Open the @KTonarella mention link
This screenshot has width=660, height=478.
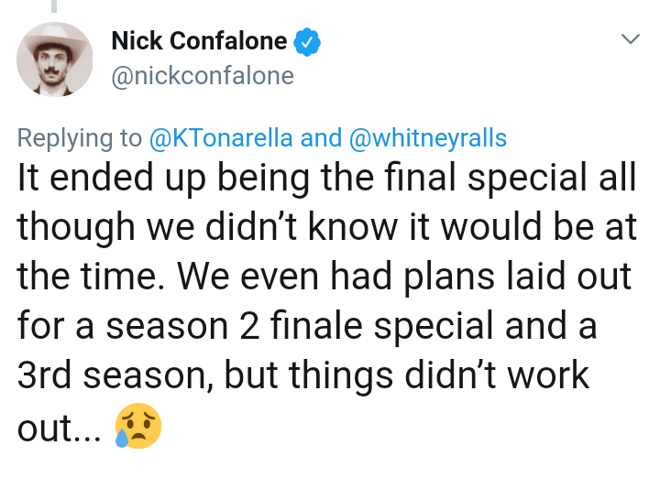[x=221, y=138]
